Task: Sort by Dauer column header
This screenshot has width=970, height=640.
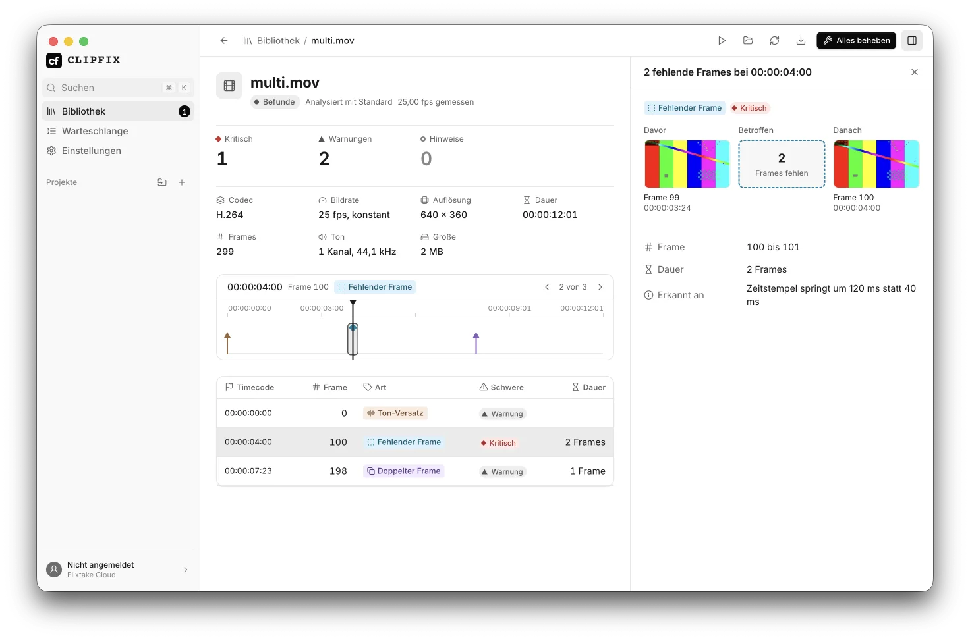Action: pyautogui.click(x=588, y=387)
